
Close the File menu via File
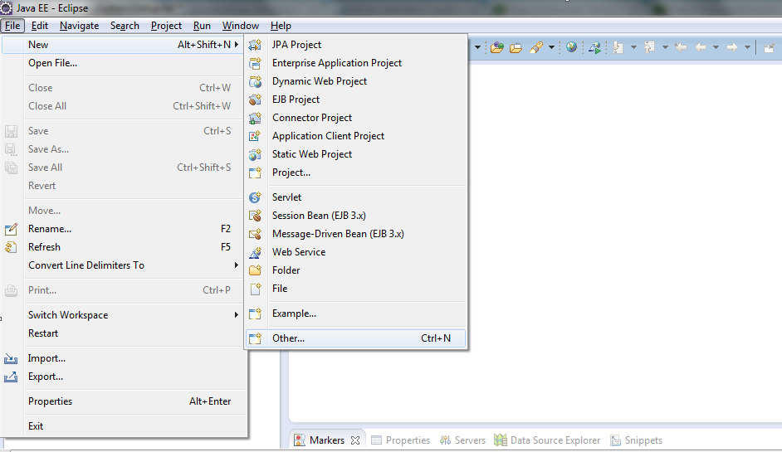(x=12, y=26)
